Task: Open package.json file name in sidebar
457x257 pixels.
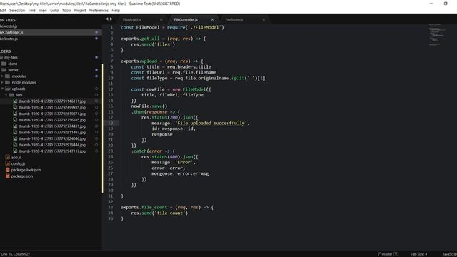Action: pos(22,176)
